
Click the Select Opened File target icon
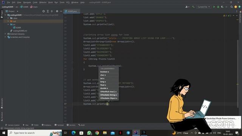click(43, 11)
